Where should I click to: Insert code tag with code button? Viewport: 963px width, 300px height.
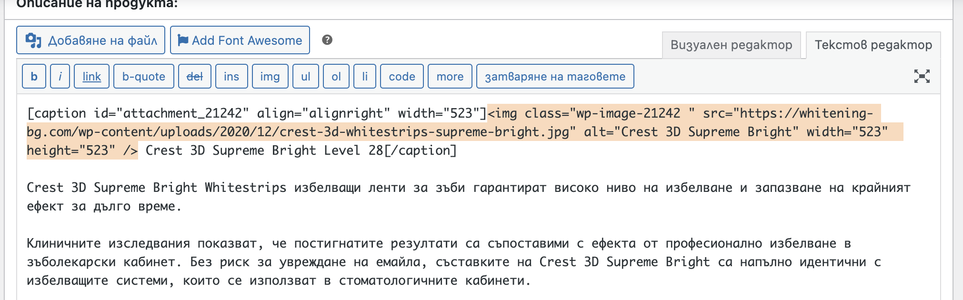click(x=402, y=76)
